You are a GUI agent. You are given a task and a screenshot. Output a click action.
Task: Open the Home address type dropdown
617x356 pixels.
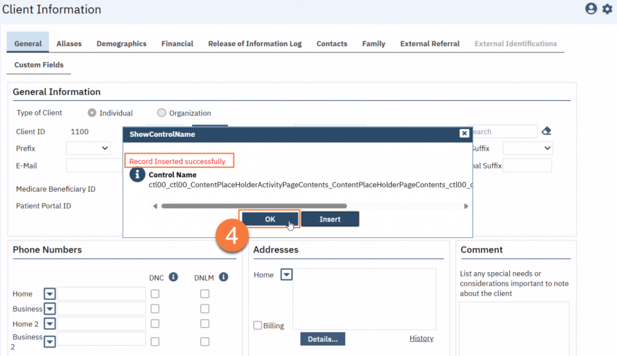[x=287, y=275]
